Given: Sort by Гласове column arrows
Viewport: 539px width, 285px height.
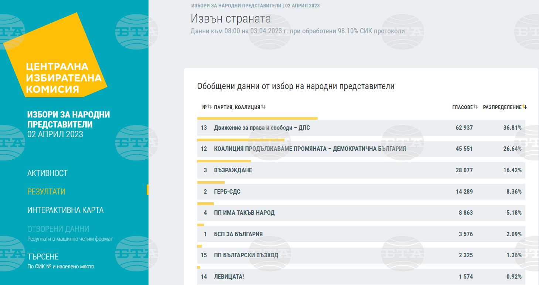Looking at the screenshot, I should [x=475, y=107].
